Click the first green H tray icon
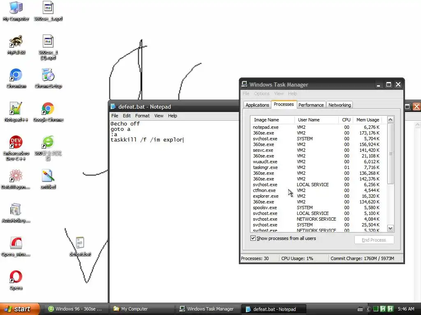421x315 pixels. [x=383, y=309]
